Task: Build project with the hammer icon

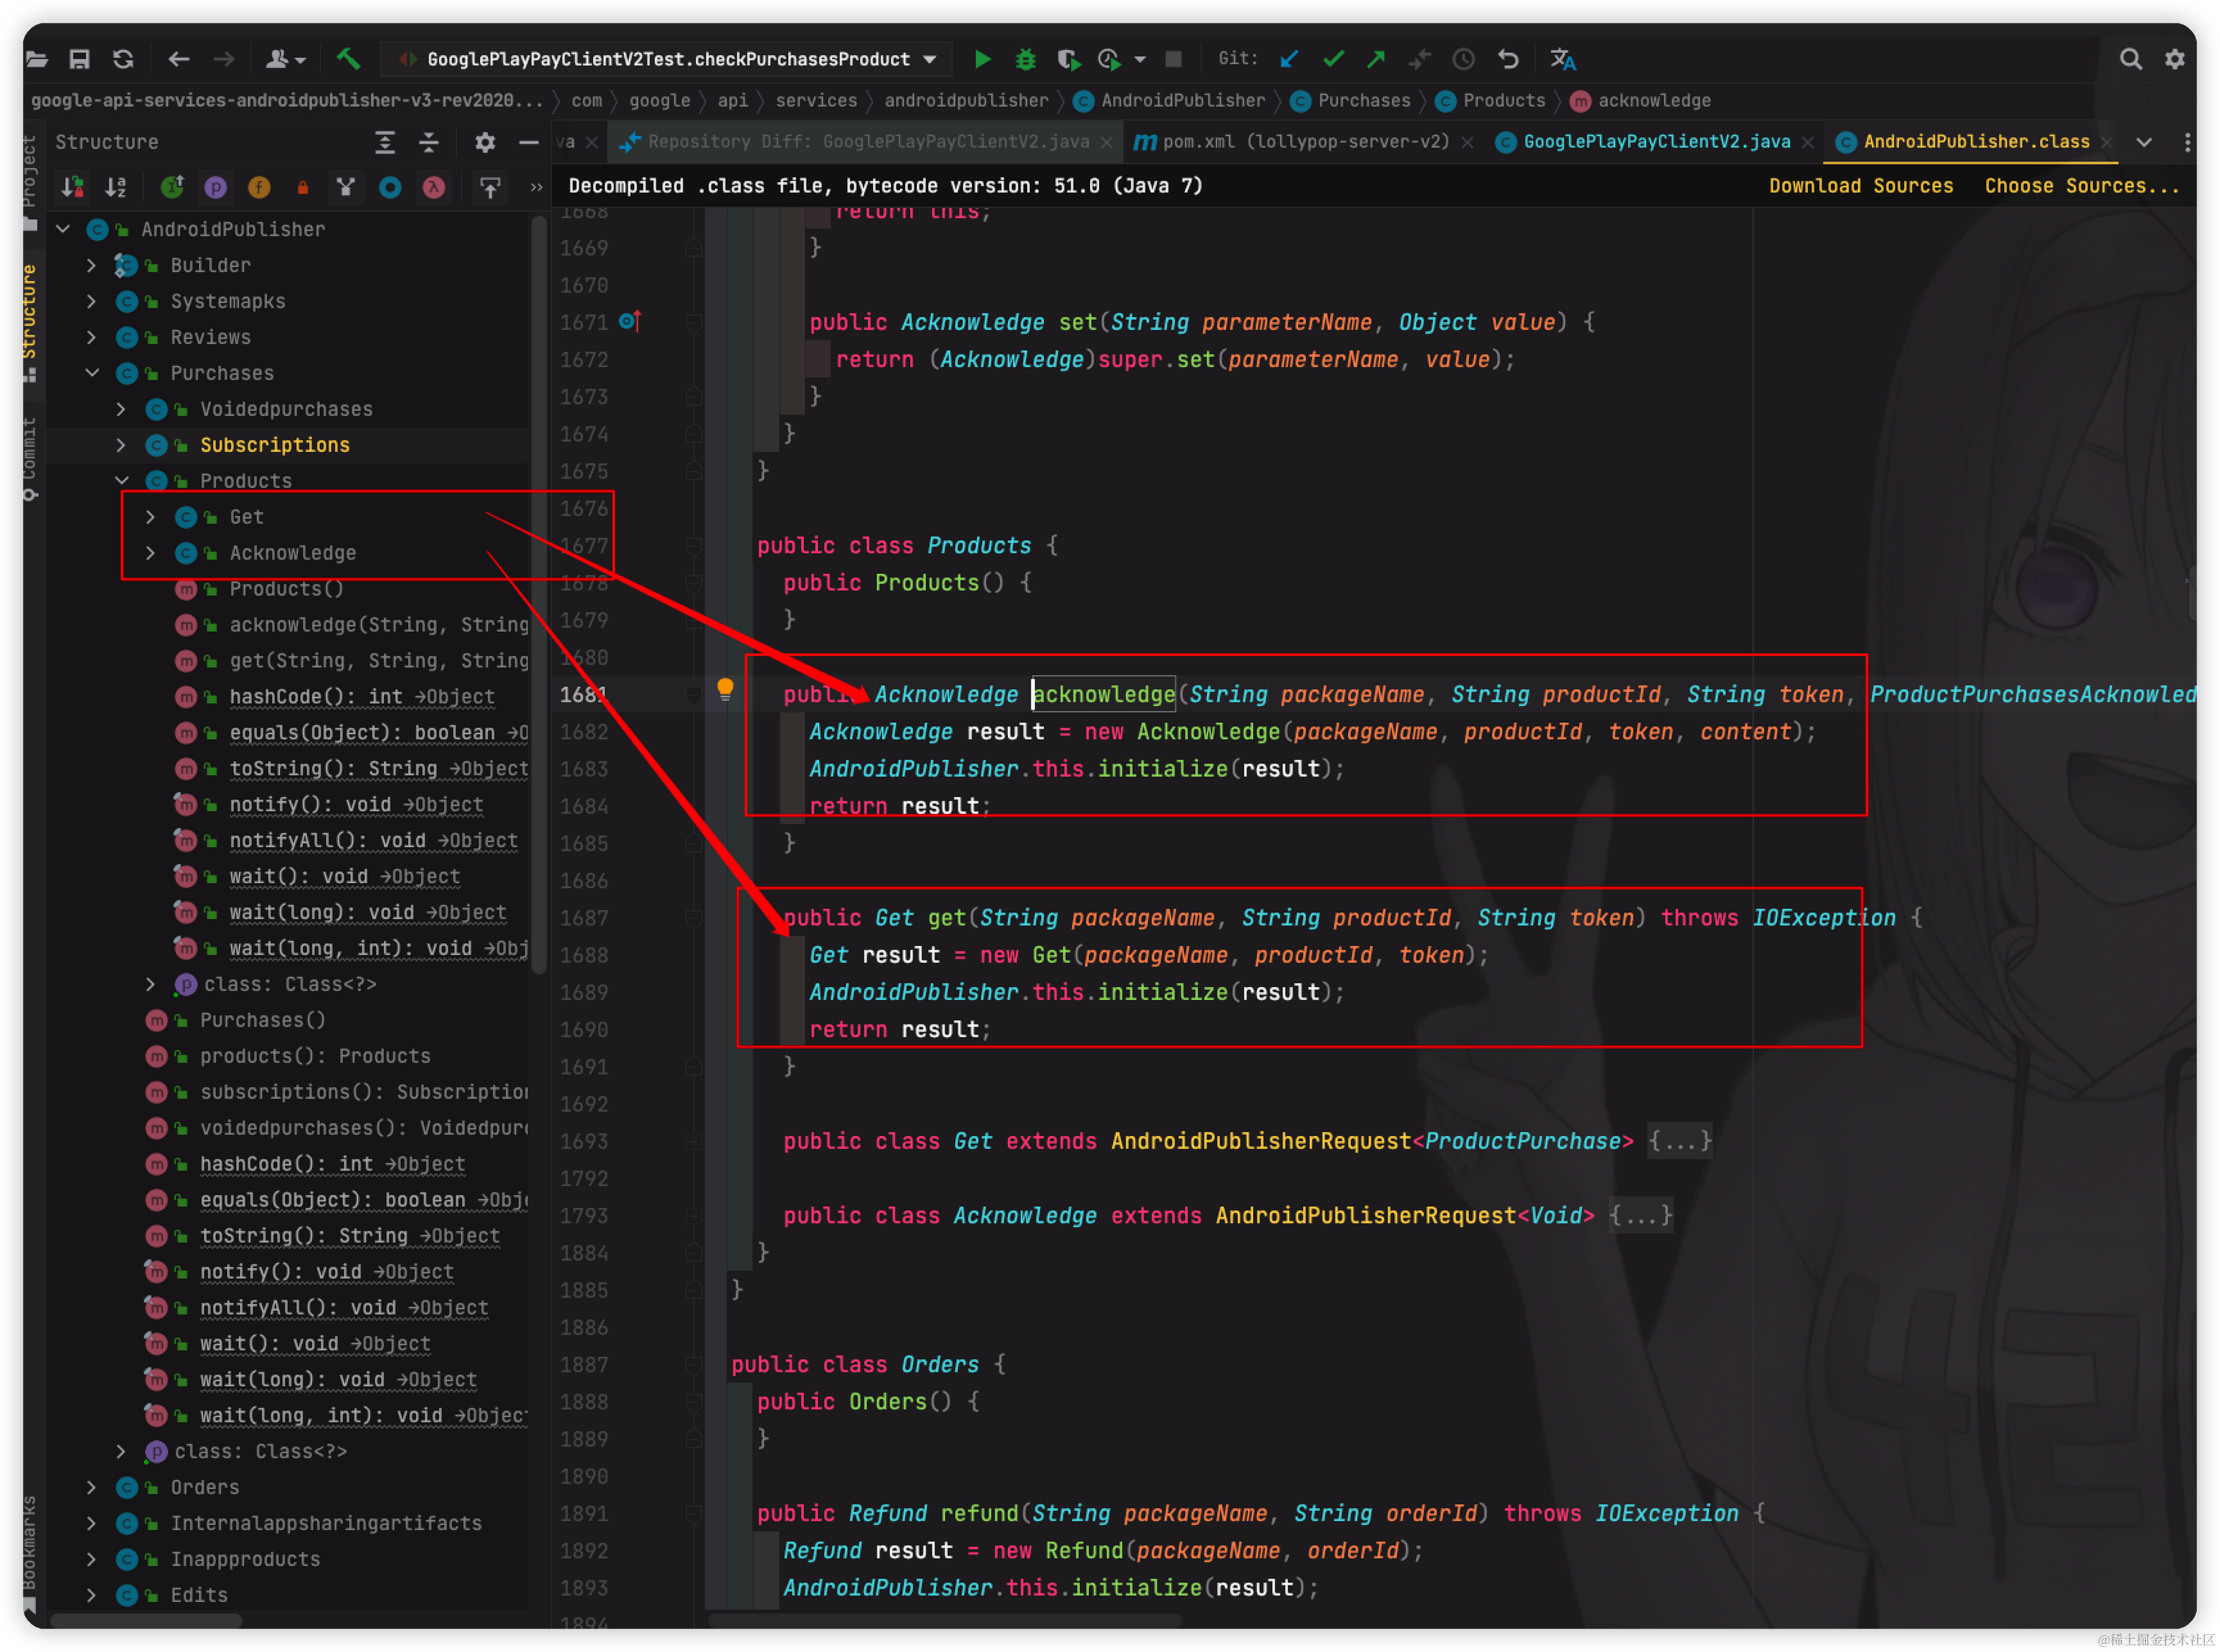Action: 348,59
